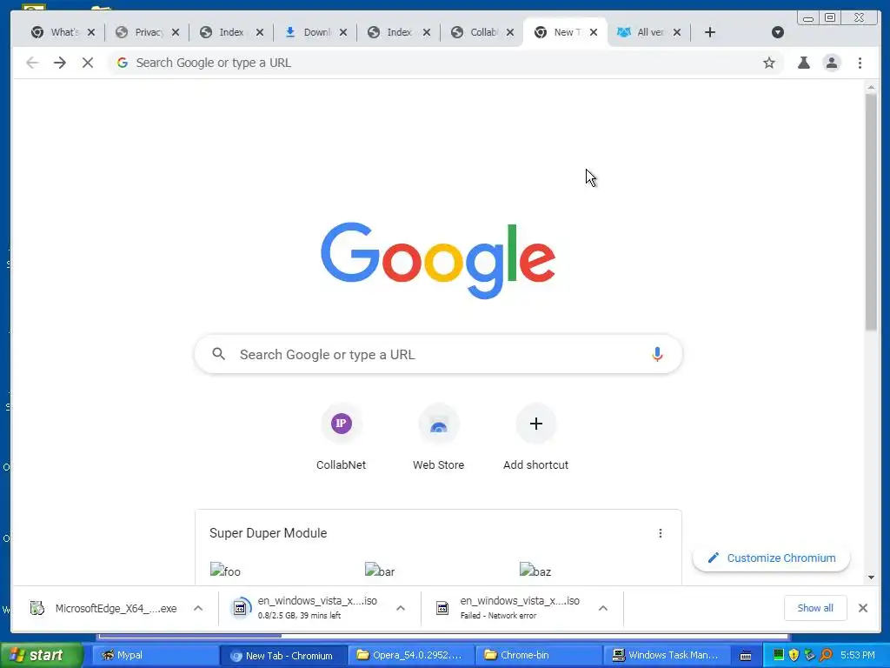Open the Windows Start menu
Image resolution: width=890 pixels, height=668 pixels.
(41, 656)
